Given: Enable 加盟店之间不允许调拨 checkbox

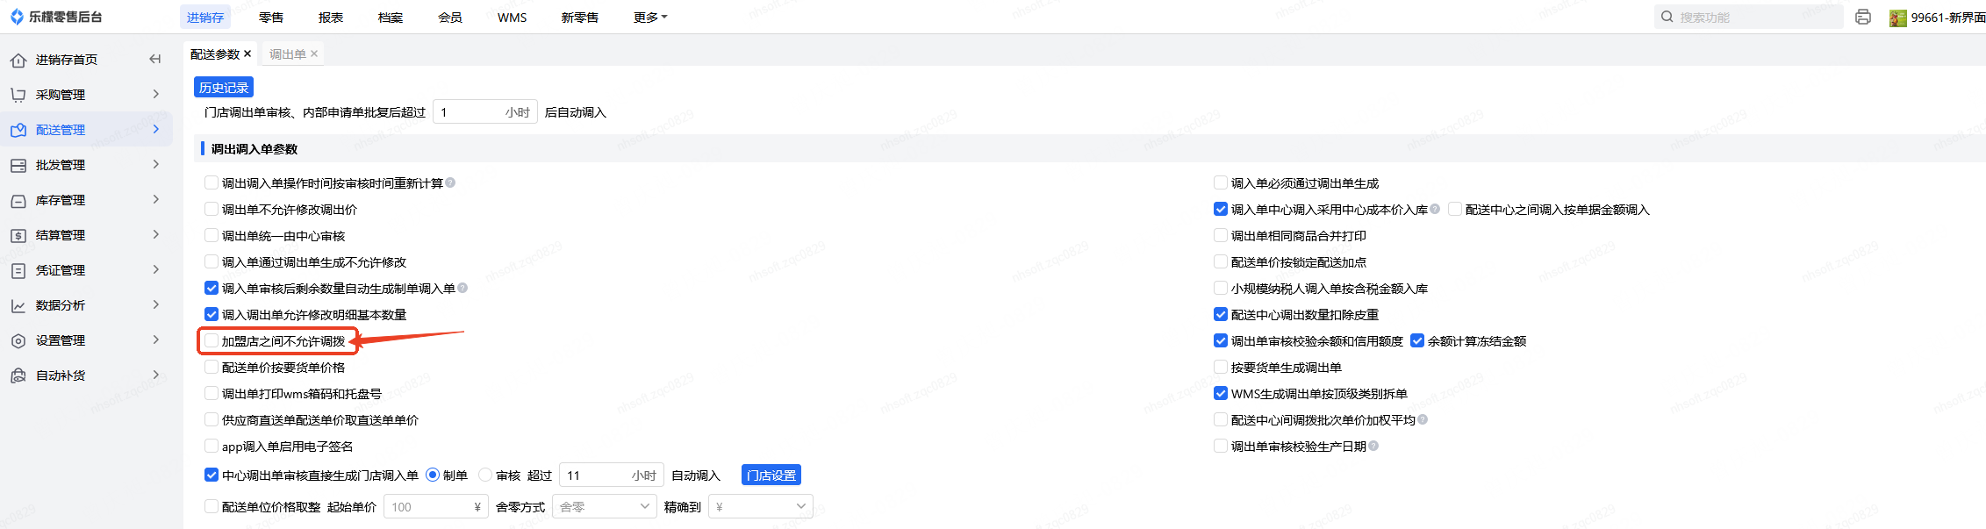Looking at the screenshot, I should [212, 340].
